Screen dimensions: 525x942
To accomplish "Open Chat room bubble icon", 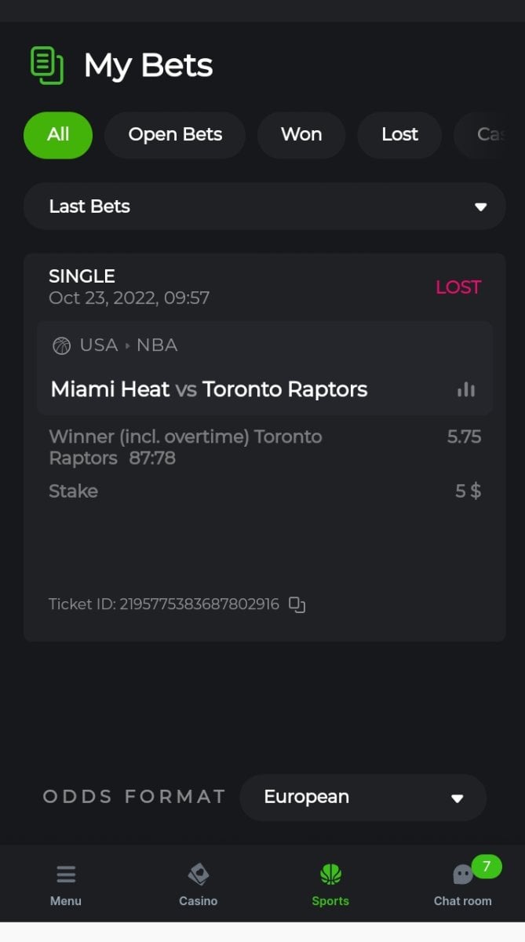I will pyautogui.click(x=463, y=875).
